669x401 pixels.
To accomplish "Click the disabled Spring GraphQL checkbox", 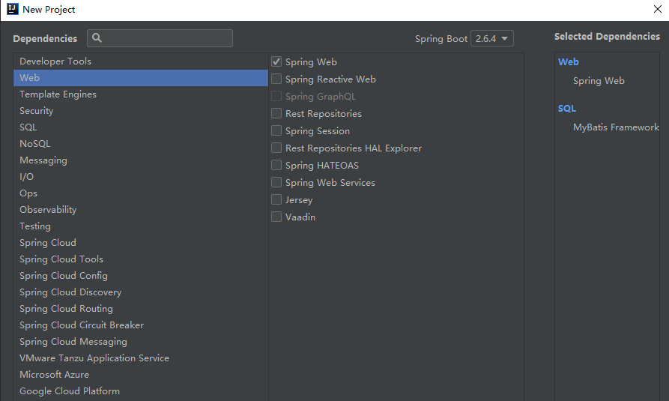I will click(276, 96).
